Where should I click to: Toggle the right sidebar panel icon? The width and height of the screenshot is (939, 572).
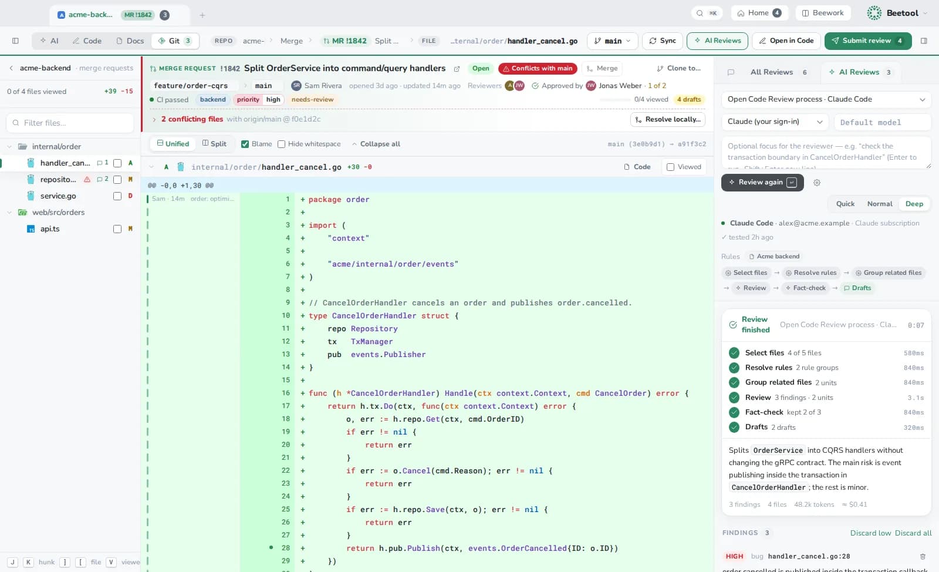coord(924,41)
